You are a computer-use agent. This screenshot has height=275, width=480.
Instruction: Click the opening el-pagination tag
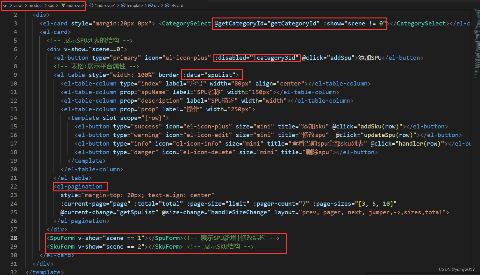[78, 187]
